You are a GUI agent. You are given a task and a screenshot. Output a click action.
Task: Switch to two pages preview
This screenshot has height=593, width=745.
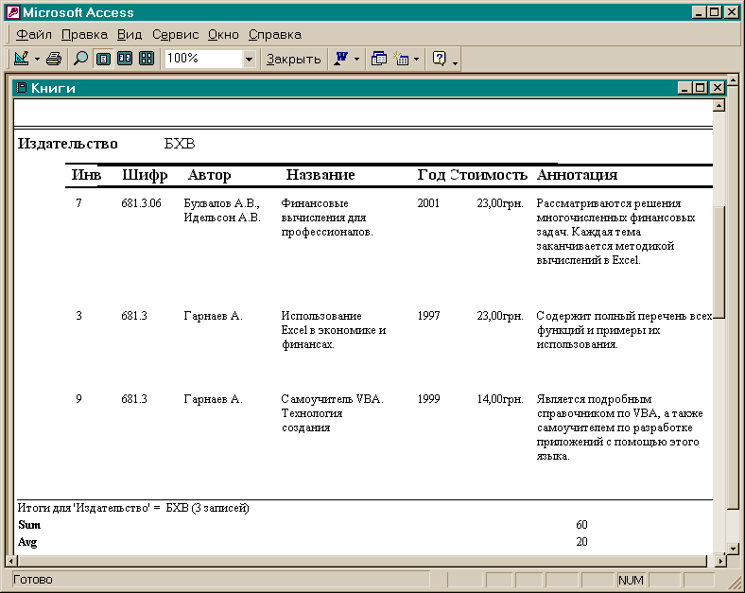coord(125,59)
